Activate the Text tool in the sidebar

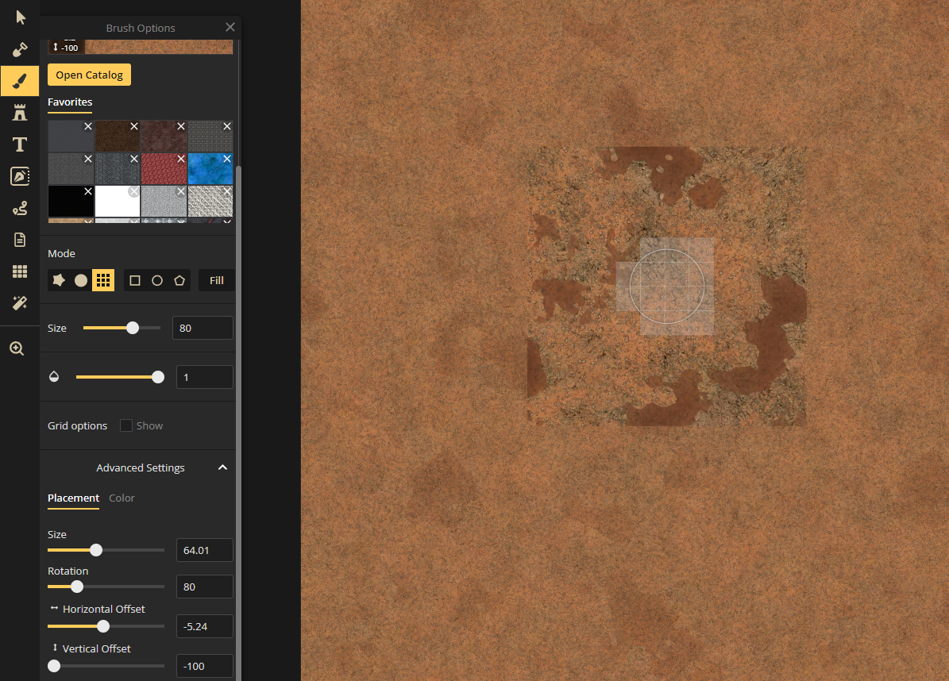19,144
